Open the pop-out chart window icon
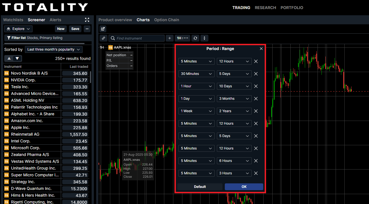This screenshot has height=204, width=369. [x=103, y=29]
